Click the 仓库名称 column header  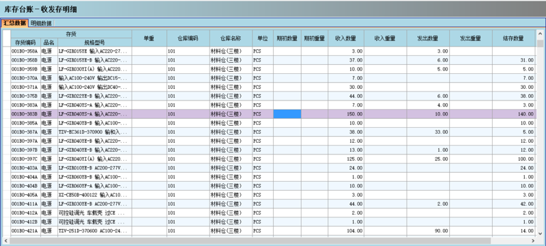[x=231, y=38]
